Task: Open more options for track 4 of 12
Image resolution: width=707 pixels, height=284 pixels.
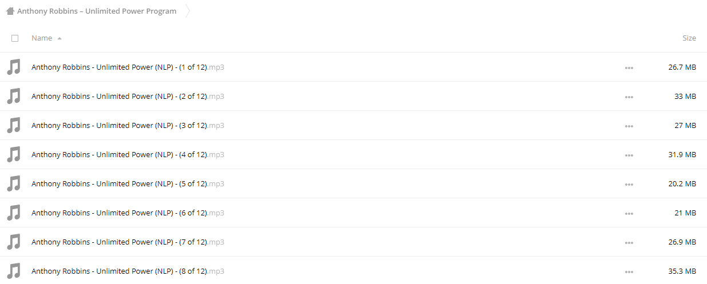Action: coord(629,155)
